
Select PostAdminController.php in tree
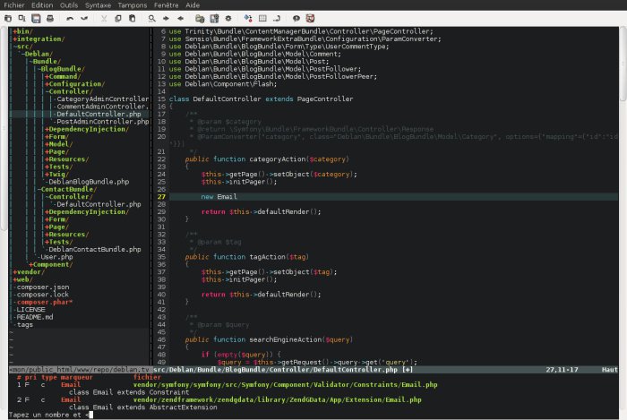coord(102,122)
